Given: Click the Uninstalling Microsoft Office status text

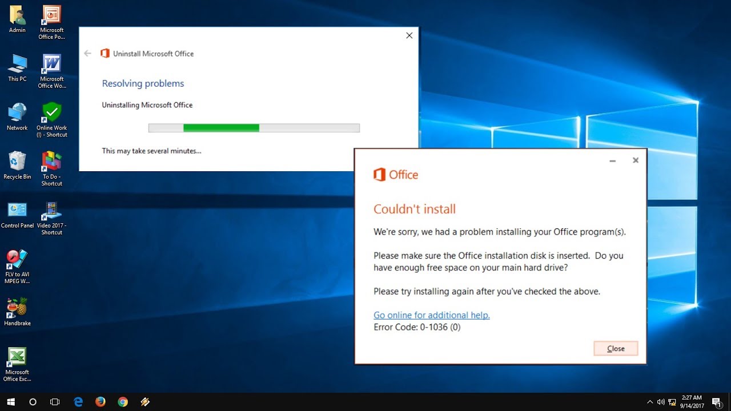Looking at the screenshot, I should tap(147, 105).
